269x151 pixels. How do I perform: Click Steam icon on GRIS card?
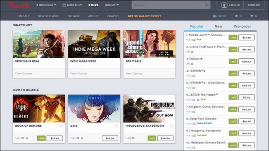(x=72, y=138)
